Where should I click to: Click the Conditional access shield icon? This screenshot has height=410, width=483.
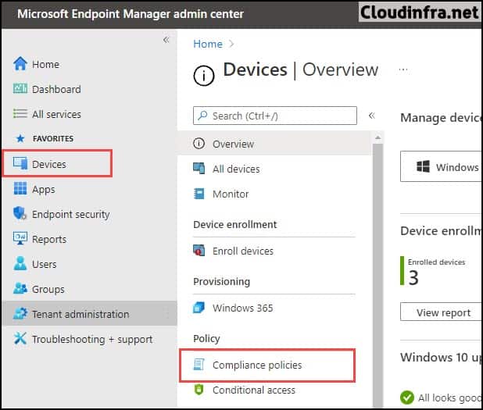199,390
